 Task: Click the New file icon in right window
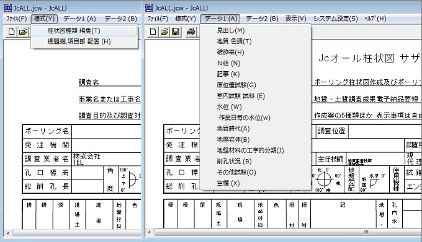(x=153, y=32)
